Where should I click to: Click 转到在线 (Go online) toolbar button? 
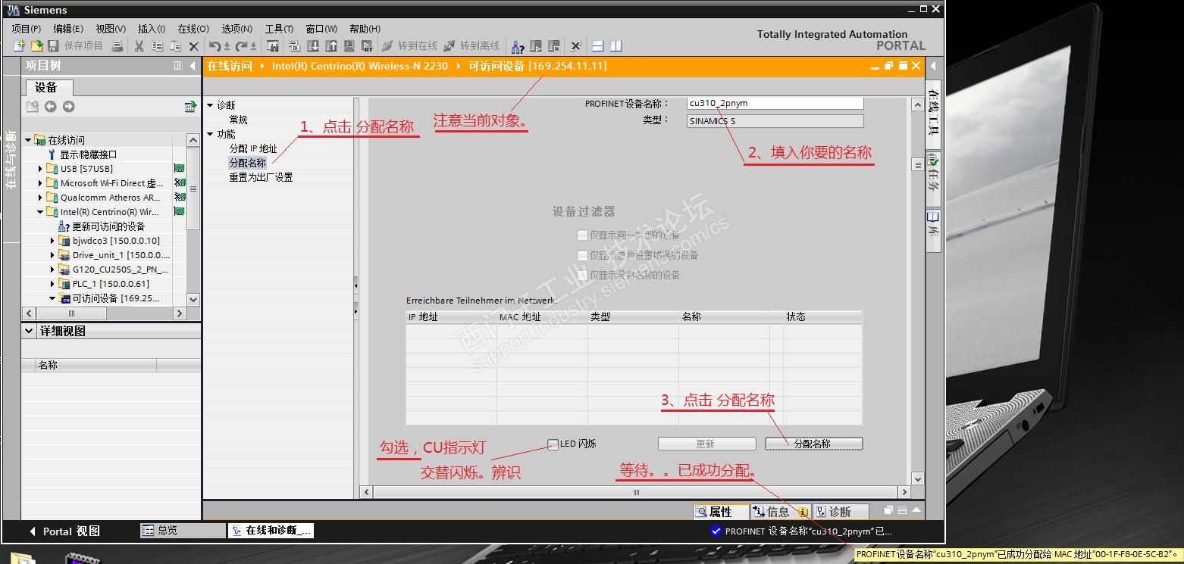[x=410, y=46]
